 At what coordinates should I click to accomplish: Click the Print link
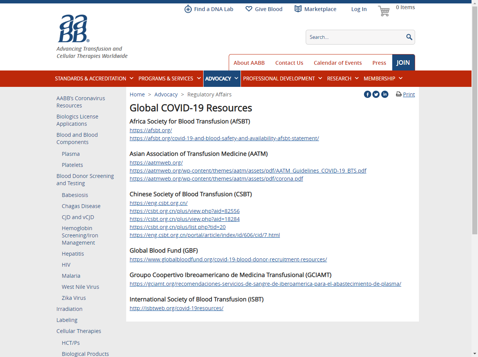click(x=409, y=94)
